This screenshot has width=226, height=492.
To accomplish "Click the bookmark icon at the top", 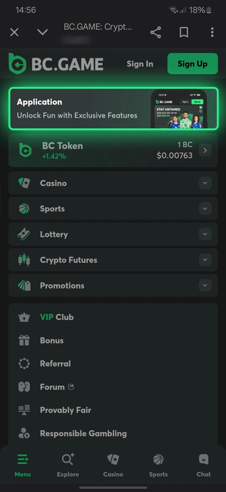I will pyautogui.click(x=183, y=32).
